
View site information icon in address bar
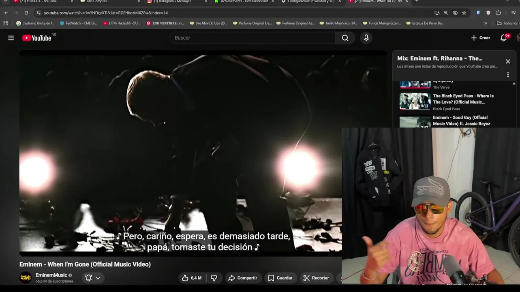pyautogui.click(x=39, y=13)
